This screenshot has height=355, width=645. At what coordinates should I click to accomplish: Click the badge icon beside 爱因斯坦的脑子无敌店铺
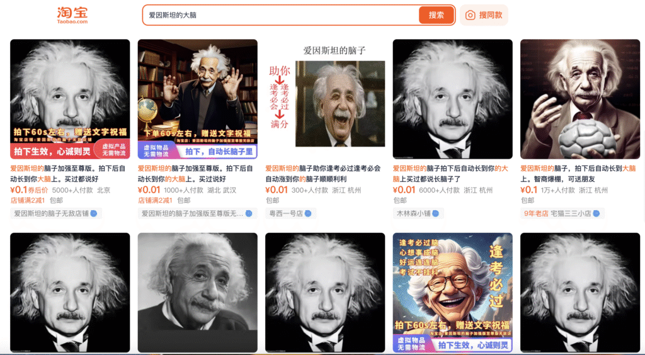[94, 213]
